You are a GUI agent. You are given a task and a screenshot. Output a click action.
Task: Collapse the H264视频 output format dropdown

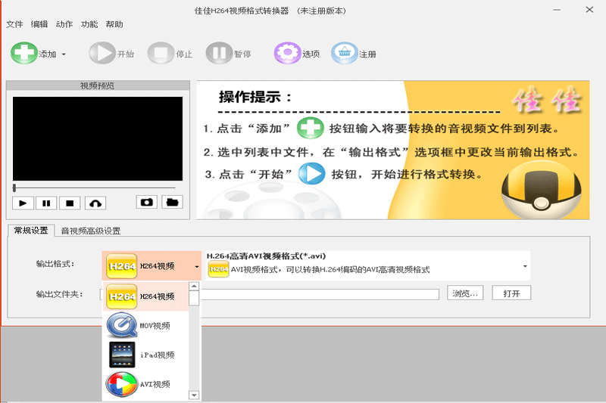(x=197, y=266)
